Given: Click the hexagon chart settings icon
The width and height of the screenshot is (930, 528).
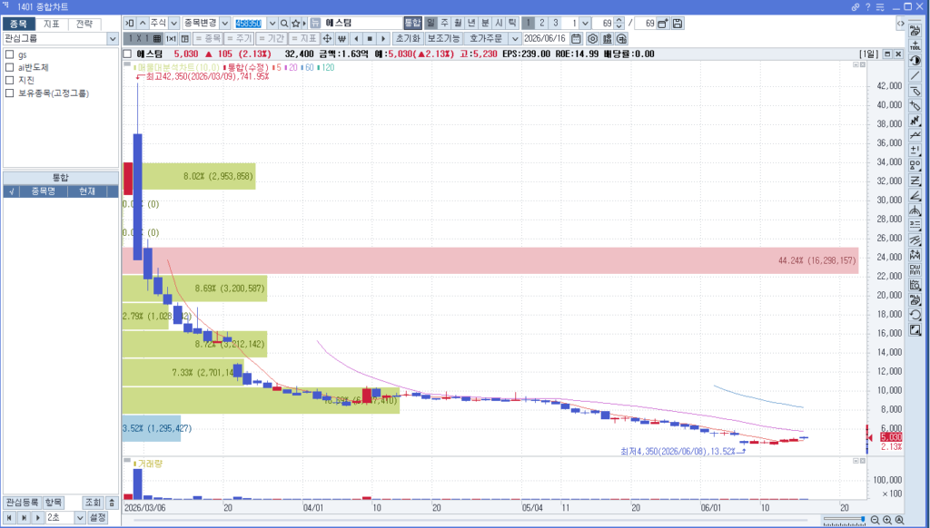Looking at the screenshot, I should coord(592,38).
